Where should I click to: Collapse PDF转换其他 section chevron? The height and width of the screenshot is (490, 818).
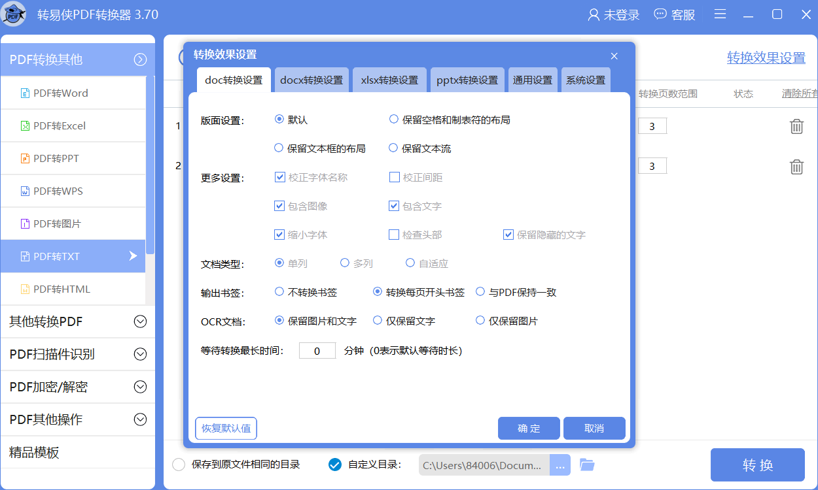point(140,59)
